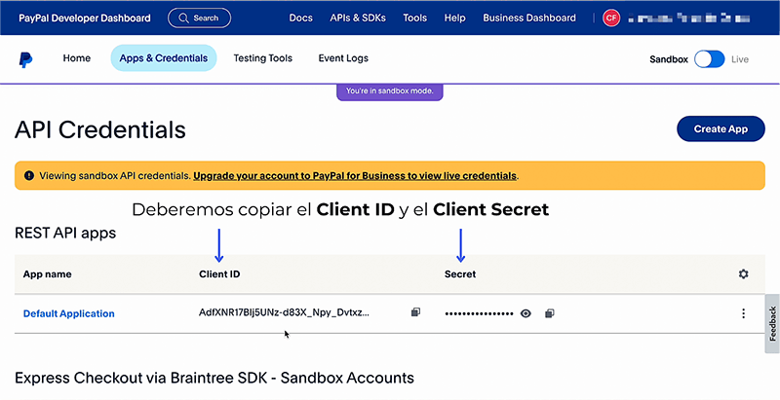780x400 pixels.
Task: Open the Help menu
Action: [x=454, y=18]
